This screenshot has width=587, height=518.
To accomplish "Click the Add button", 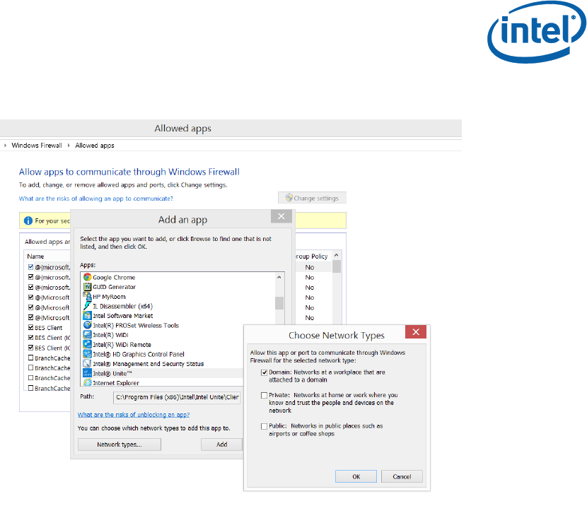I will 221,445.
